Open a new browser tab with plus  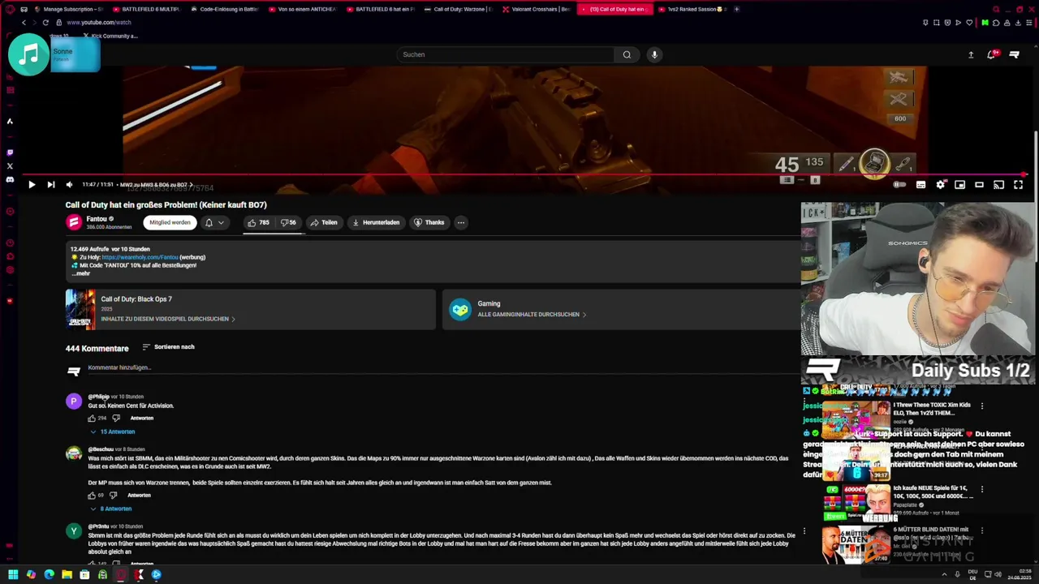pos(736,9)
